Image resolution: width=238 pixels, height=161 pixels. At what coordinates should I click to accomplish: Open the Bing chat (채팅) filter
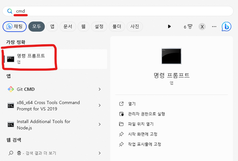pyautogui.click(x=15, y=27)
